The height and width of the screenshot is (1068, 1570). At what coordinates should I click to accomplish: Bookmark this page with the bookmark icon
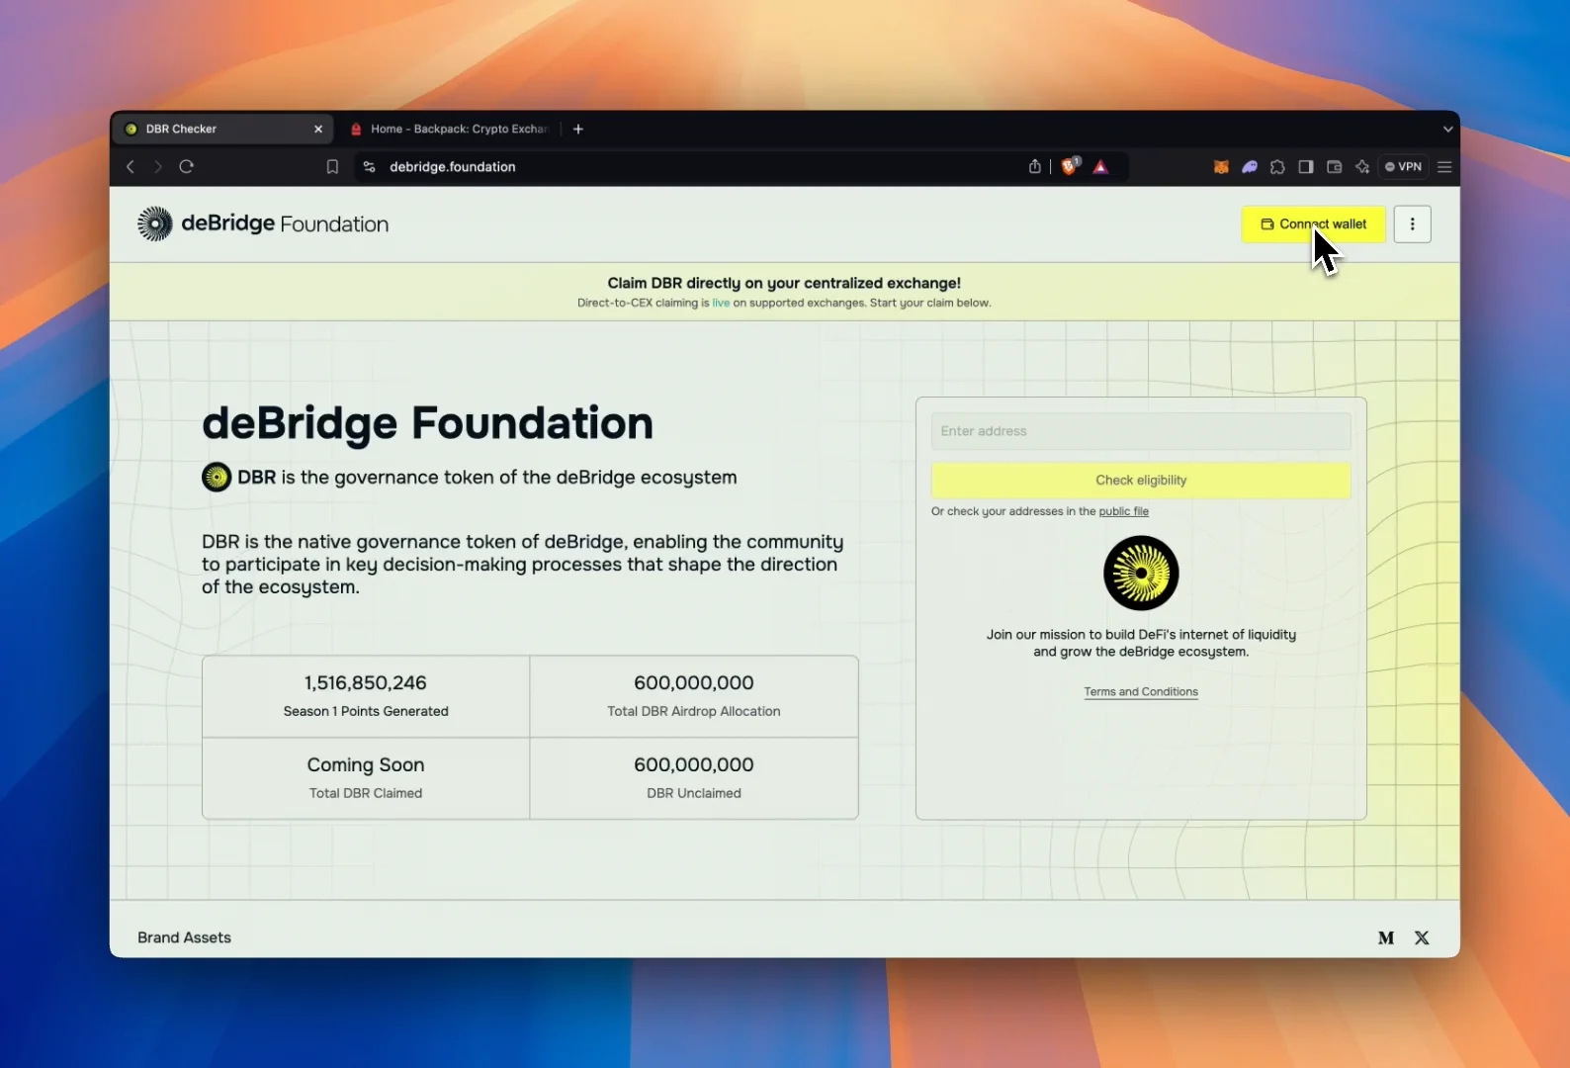(332, 167)
